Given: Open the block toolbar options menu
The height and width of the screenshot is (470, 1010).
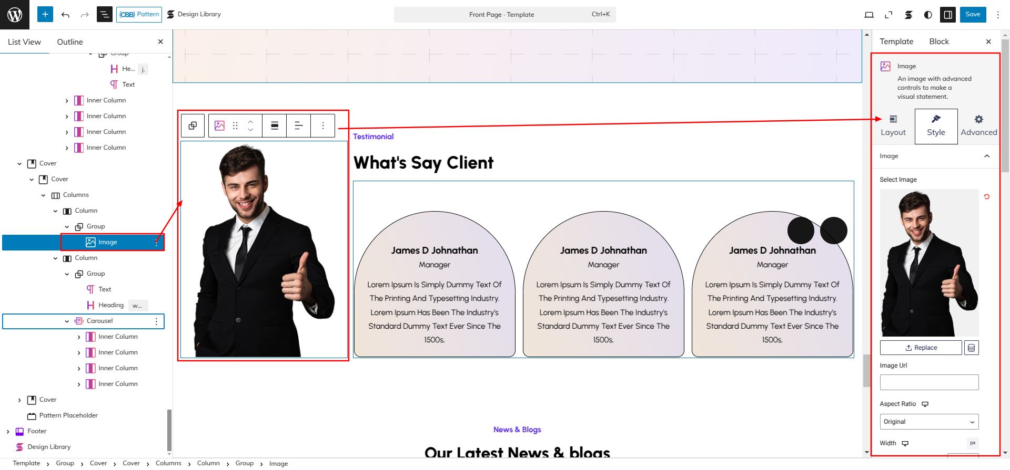Looking at the screenshot, I should tap(323, 126).
